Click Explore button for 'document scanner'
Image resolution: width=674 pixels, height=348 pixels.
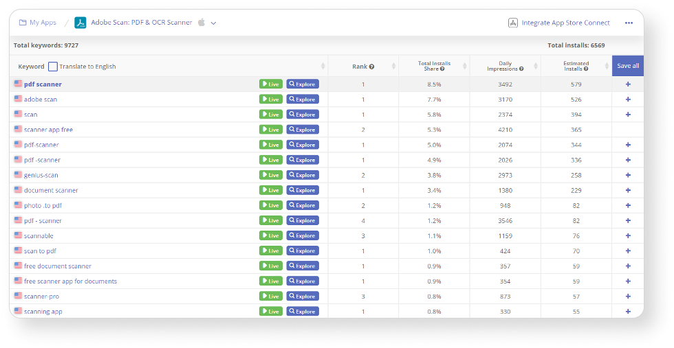[x=303, y=190]
